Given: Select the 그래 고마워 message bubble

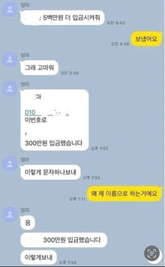Looking at the screenshot, I should tap(39, 68).
